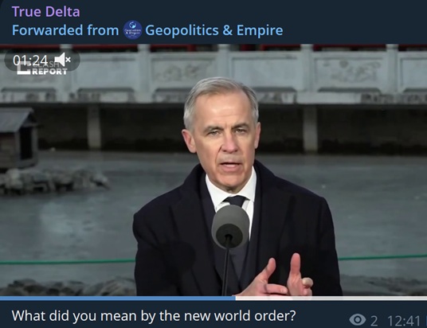The width and height of the screenshot is (427, 328).
Task: Click the 12:41 message timestamp
Action: tap(404, 321)
